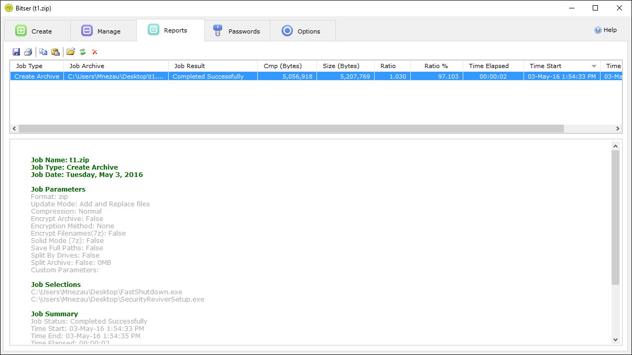Open a report using the folder icon
The width and height of the screenshot is (632, 355).
click(71, 51)
